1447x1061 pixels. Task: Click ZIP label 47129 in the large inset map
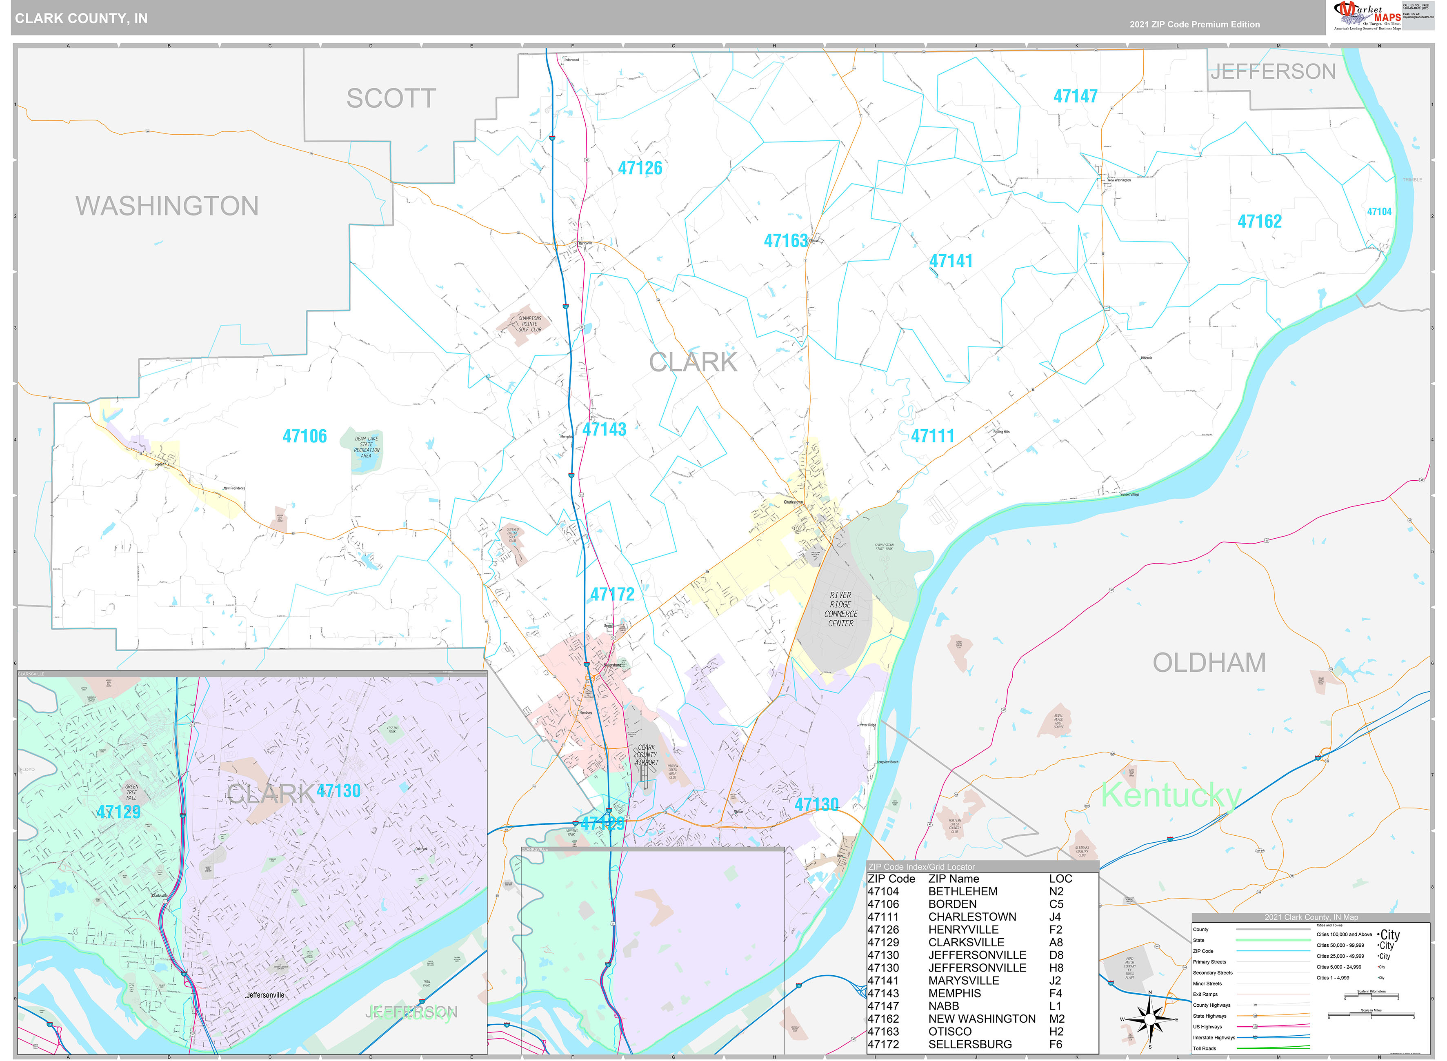[x=119, y=812]
